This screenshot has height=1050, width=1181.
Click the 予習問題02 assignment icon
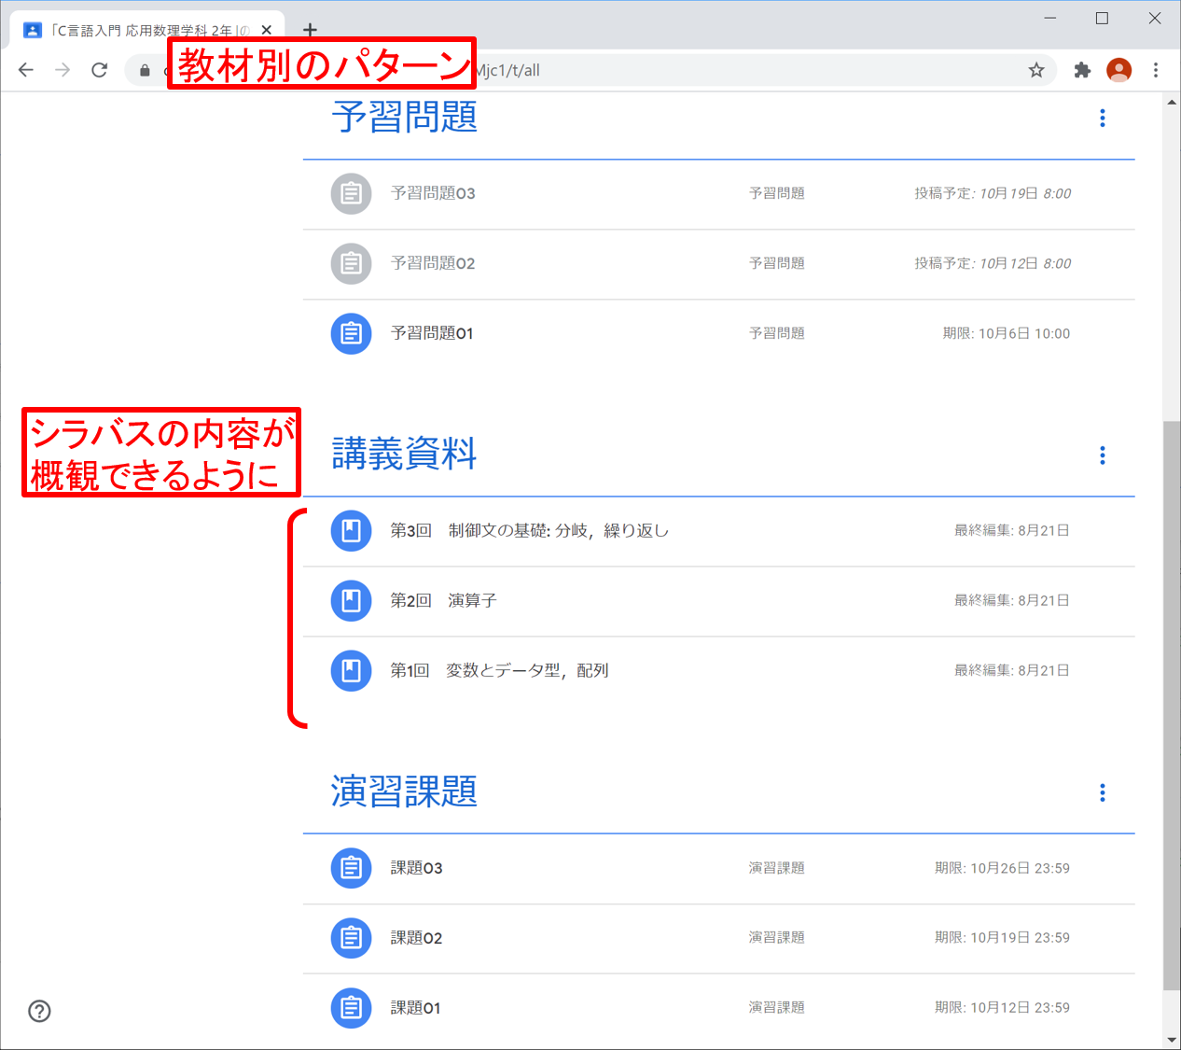click(352, 263)
